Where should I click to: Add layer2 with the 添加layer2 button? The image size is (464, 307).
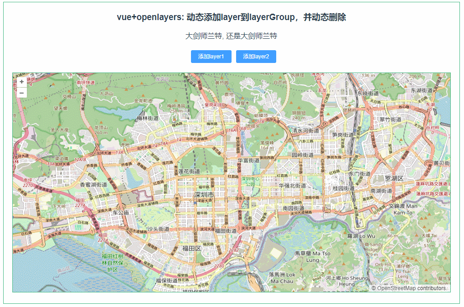[x=256, y=57]
